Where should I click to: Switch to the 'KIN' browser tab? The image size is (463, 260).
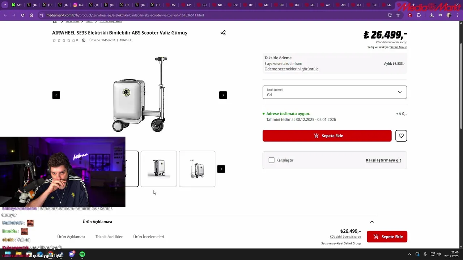coord(186,5)
